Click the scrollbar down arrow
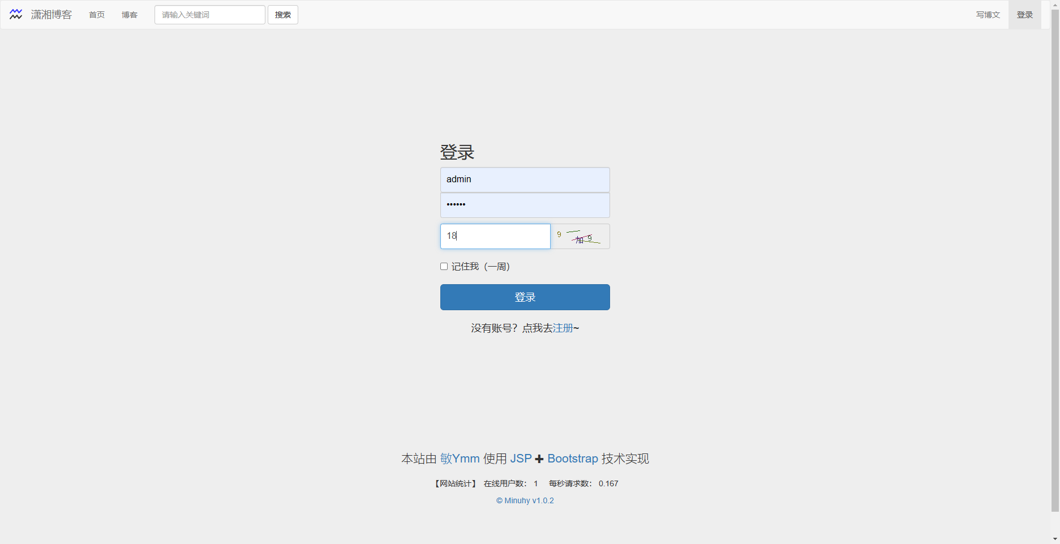 pos(1055,539)
